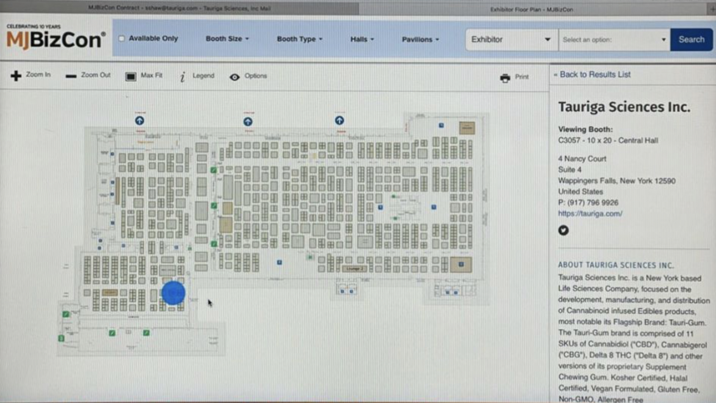The image size is (716, 403).
Task: Switch to the MJBizCon Contract mail tab
Action: (179, 8)
